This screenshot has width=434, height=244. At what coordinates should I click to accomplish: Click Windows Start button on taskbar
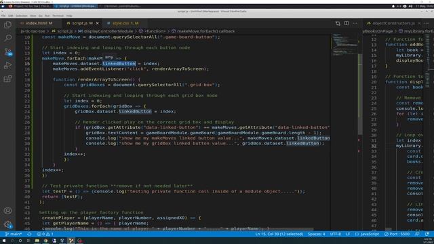coord(4,241)
